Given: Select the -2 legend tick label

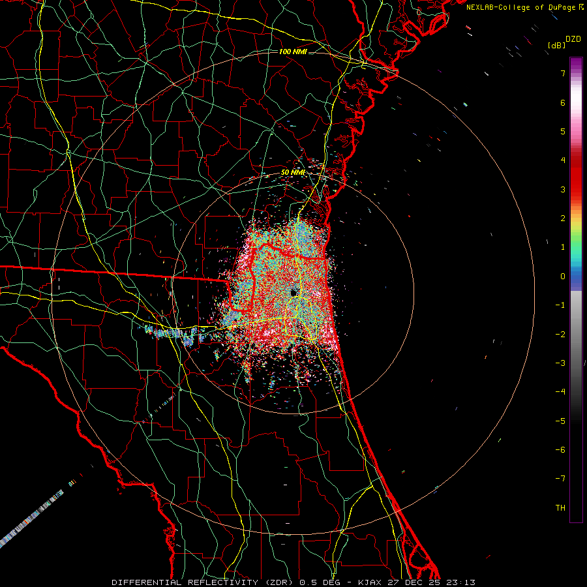Looking at the screenshot, I should point(560,335).
